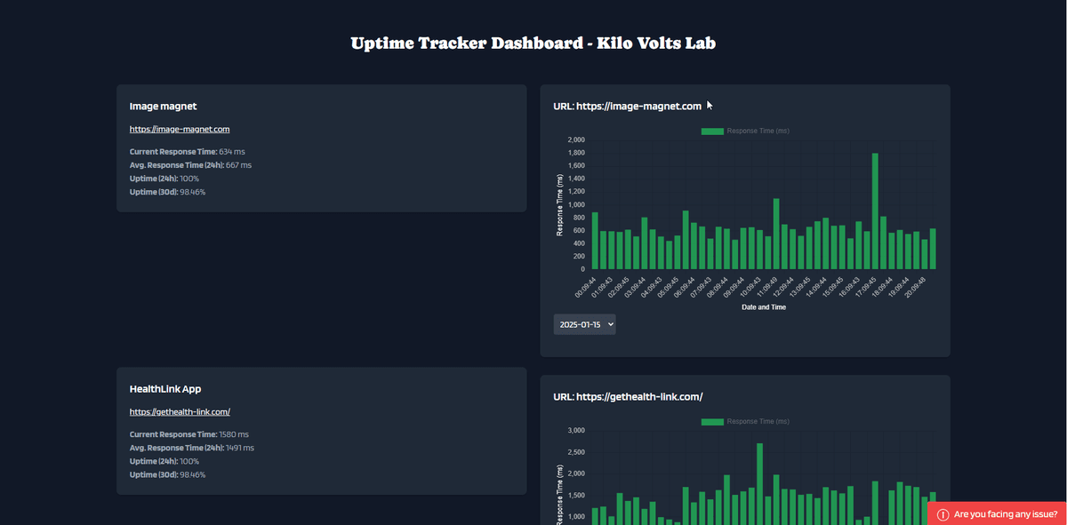Click the info icon in the red issue banner
This screenshot has height=525, width=1067.
(943, 513)
